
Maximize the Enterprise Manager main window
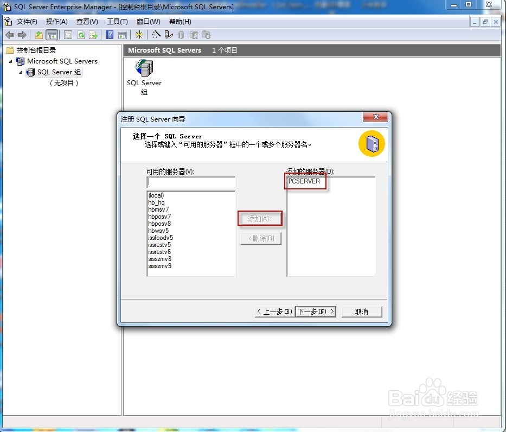coord(469,4)
